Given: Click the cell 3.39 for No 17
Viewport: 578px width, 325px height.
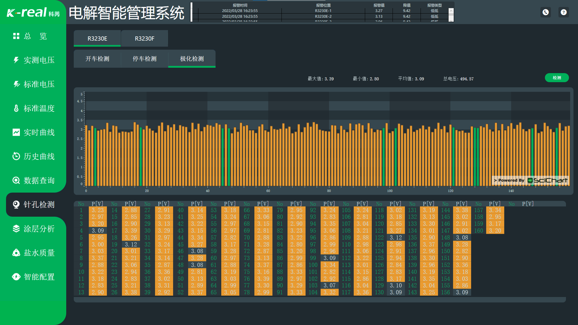Looking at the screenshot, I should (131, 231).
